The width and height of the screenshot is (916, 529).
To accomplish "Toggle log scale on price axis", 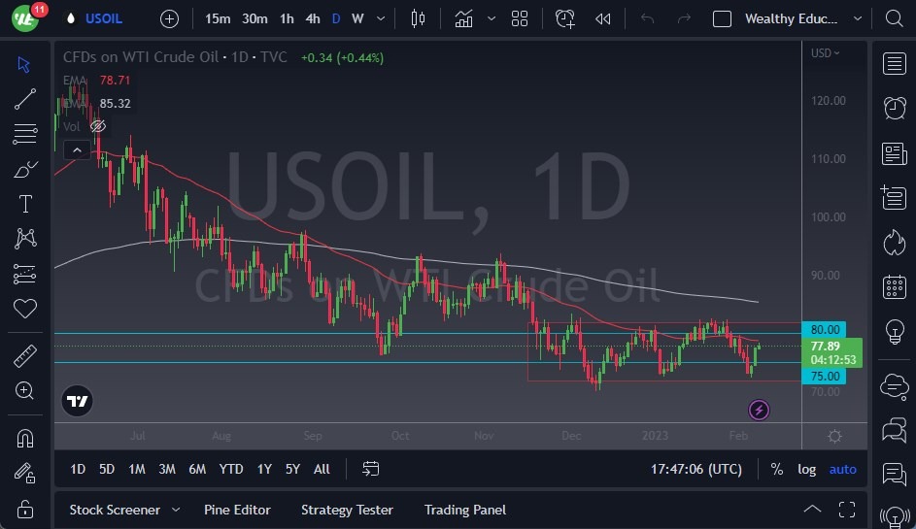I will click(x=806, y=469).
